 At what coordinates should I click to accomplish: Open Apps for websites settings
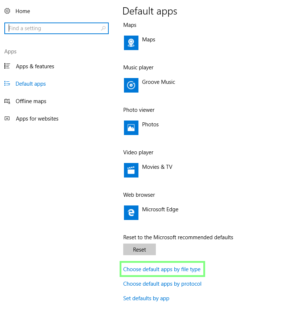(37, 119)
